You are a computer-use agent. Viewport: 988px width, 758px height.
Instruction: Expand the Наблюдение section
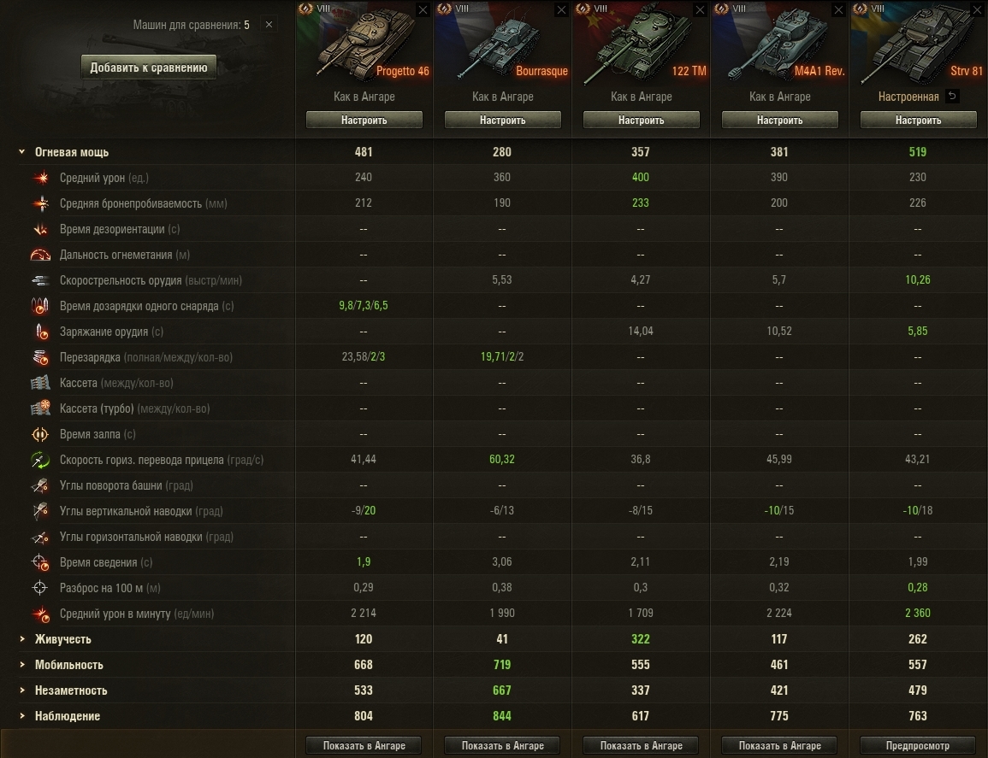[22, 716]
